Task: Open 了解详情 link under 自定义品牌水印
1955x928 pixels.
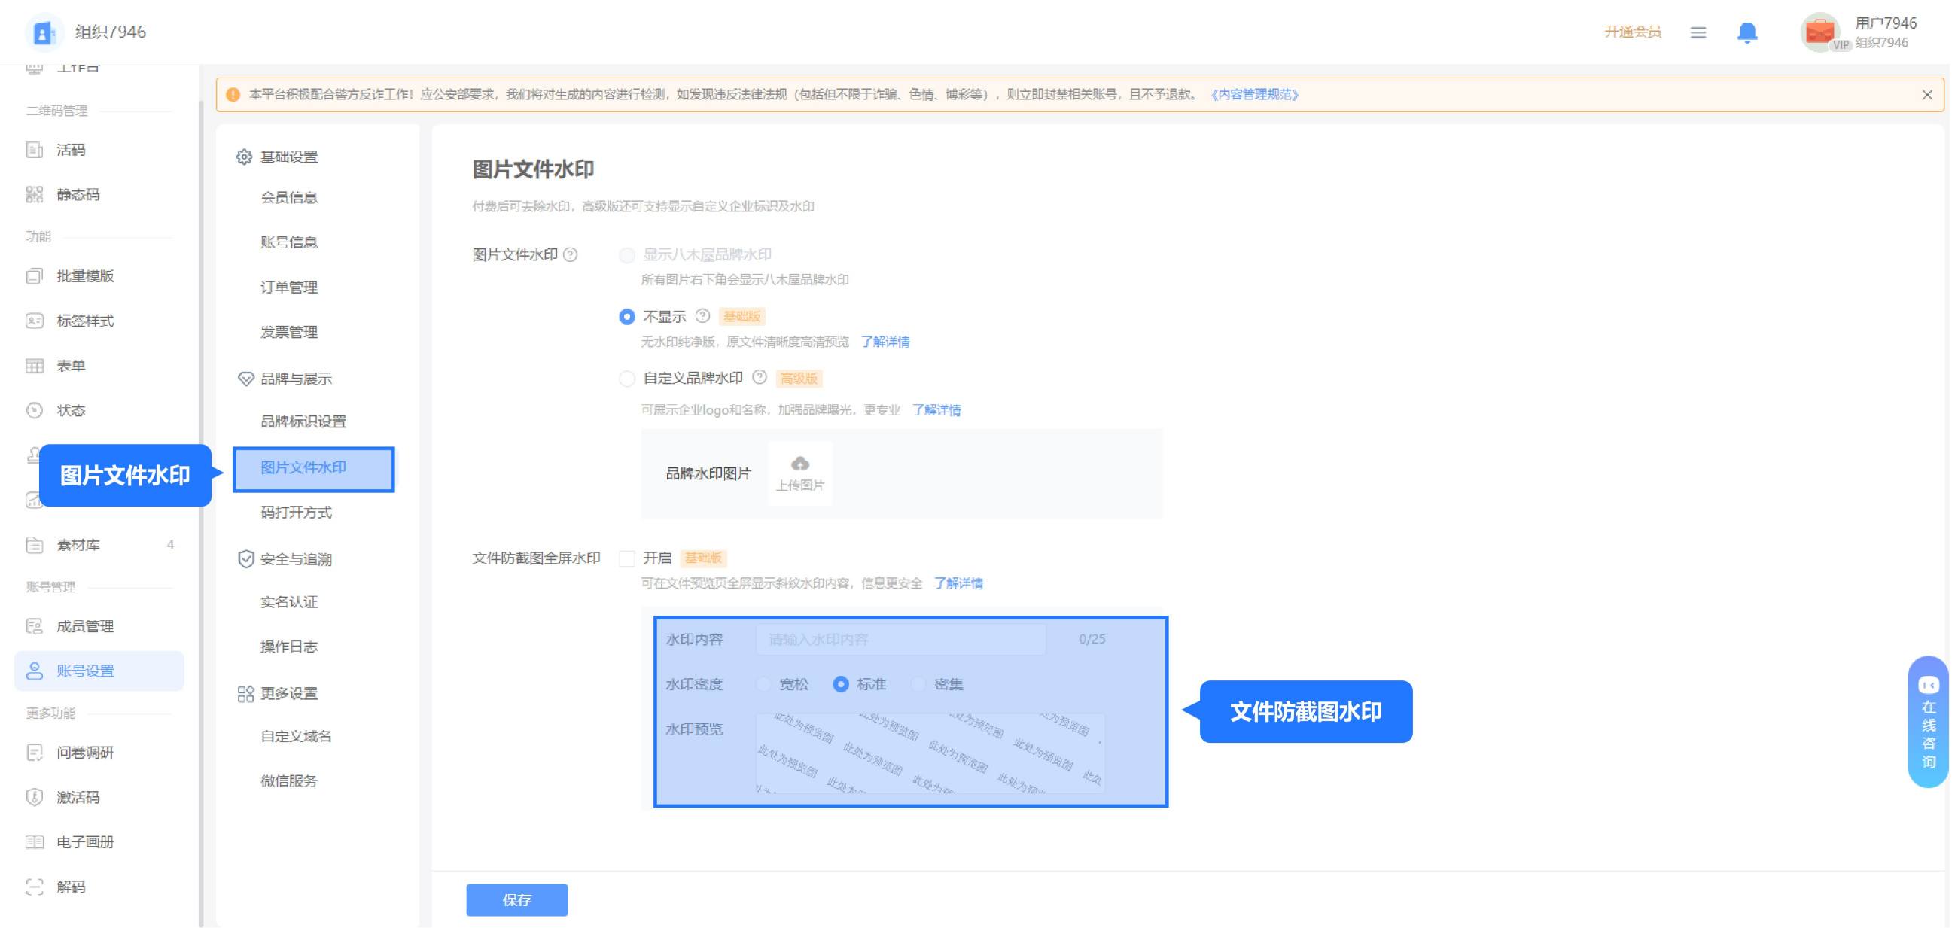Action: (x=936, y=410)
